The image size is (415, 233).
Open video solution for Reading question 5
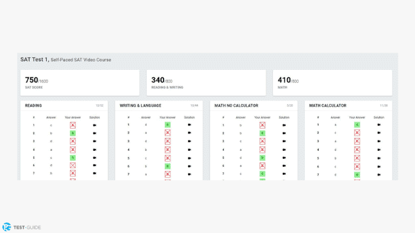[x=95, y=158]
